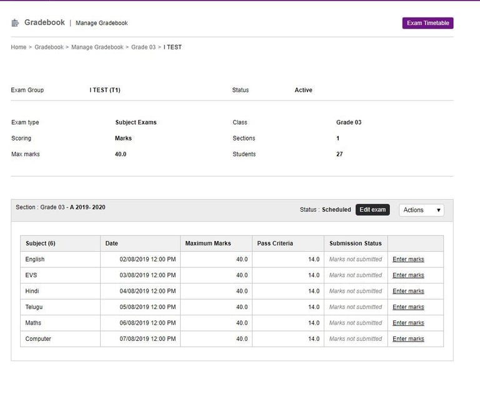The image size is (480, 404).
Task: Select Maths row maximum marks 40.0
Action: point(242,323)
